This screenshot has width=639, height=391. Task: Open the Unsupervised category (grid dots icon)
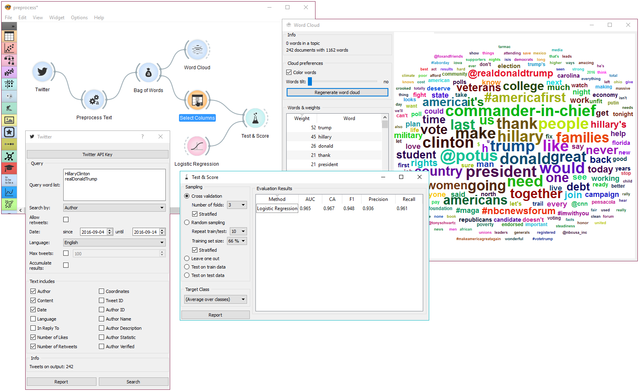pyautogui.click(x=9, y=84)
